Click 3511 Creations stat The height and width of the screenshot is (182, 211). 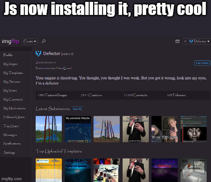[91, 95]
